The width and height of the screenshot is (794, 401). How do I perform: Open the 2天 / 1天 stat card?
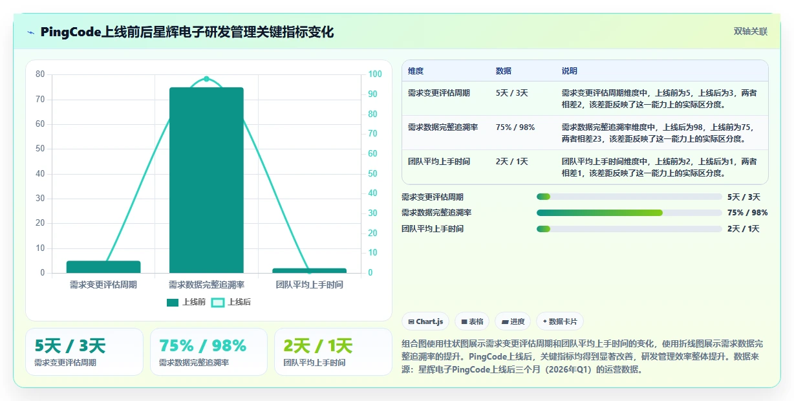tap(333, 352)
